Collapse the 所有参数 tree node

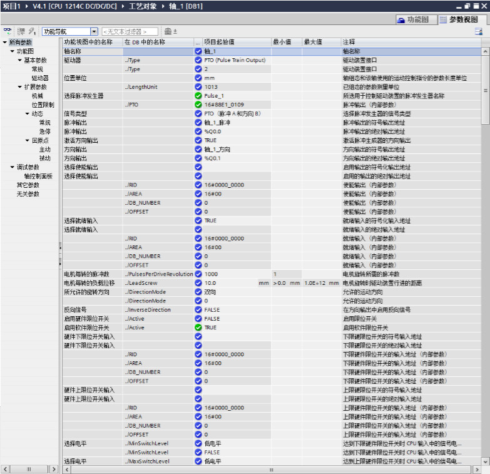click(x=4, y=42)
